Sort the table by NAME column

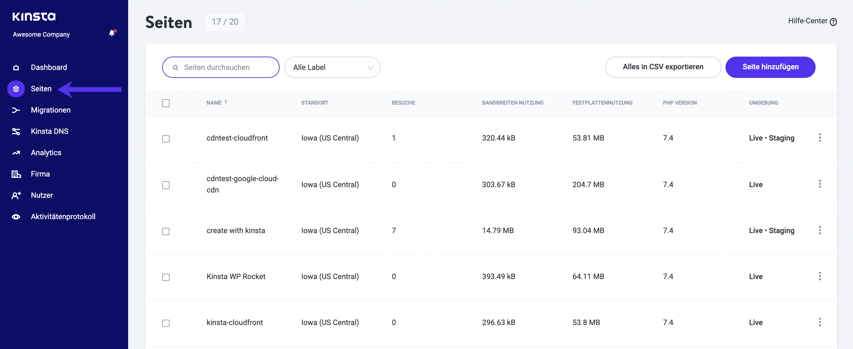[x=217, y=103]
